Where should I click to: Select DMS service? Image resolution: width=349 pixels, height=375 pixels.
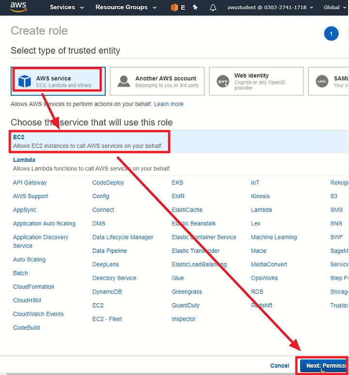tap(98, 223)
